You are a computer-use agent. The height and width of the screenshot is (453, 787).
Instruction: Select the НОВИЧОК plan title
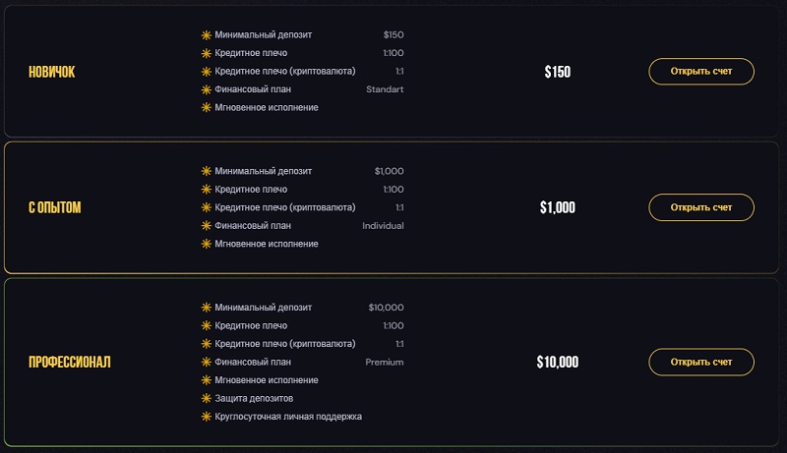pyautogui.click(x=52, y=72)
